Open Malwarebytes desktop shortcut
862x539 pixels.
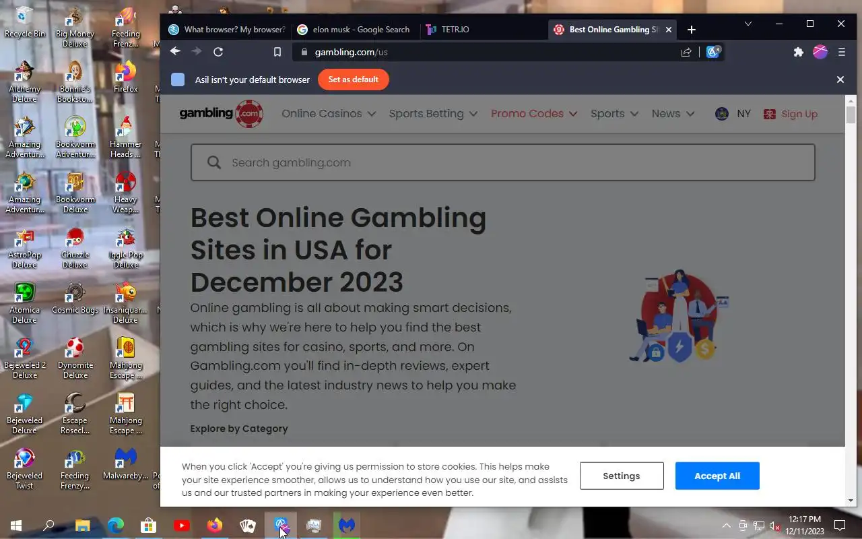(126, 464)
